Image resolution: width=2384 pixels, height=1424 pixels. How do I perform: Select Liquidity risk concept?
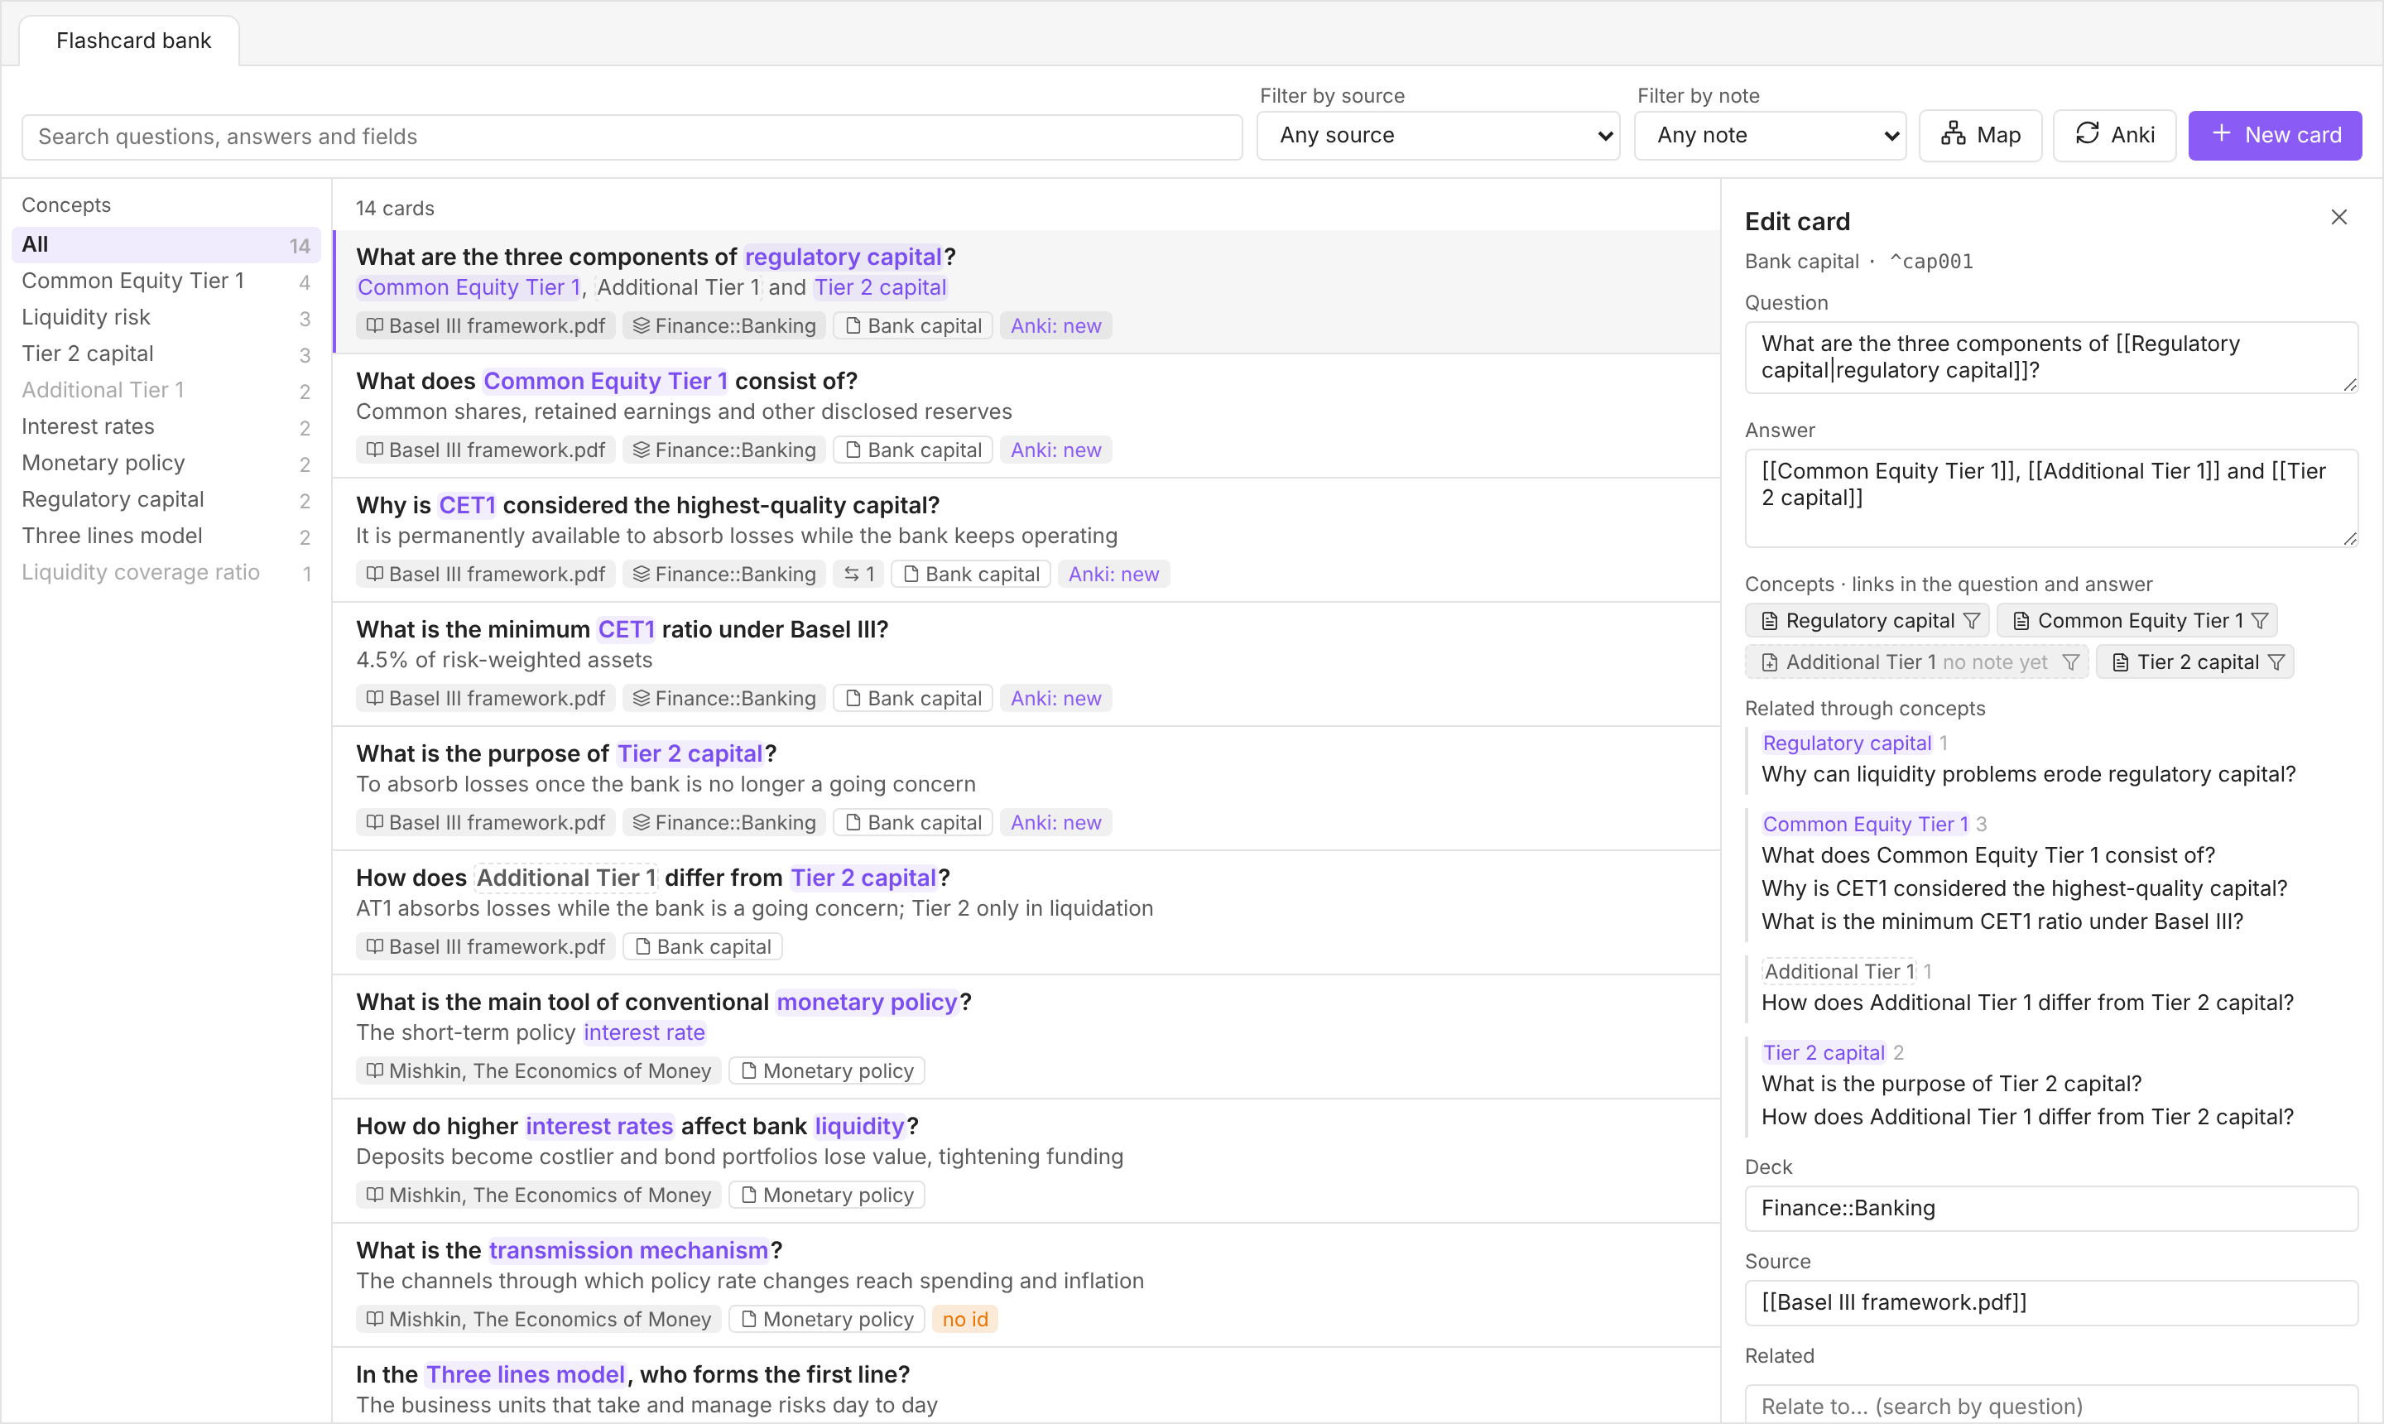pyautogui.click(x=165, y=318)
